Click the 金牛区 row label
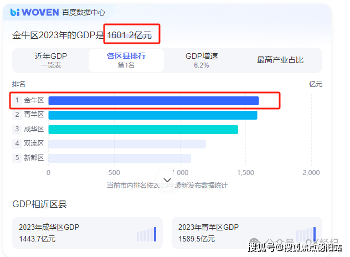Image resolution: width=350 pixels, height=257 pixels. coord(34,100)
